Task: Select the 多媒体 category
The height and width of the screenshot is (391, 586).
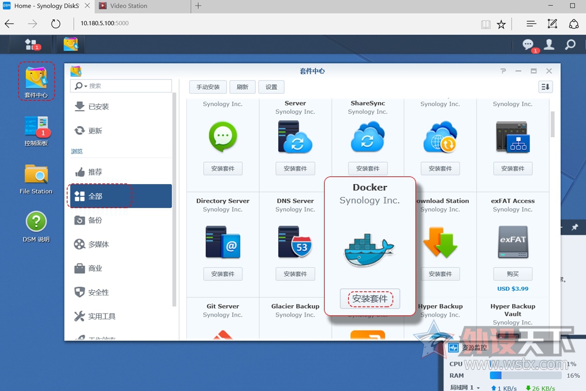Action: 121,244
